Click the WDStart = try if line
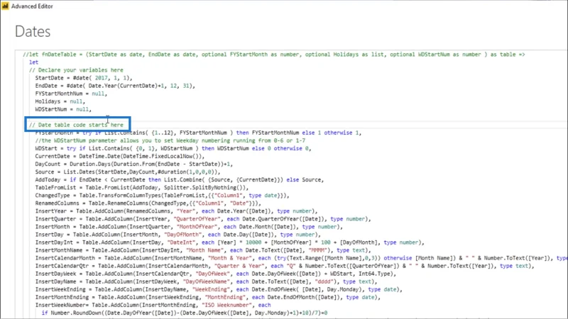Viewport: 568px width, 319px height. pos(173,148)
